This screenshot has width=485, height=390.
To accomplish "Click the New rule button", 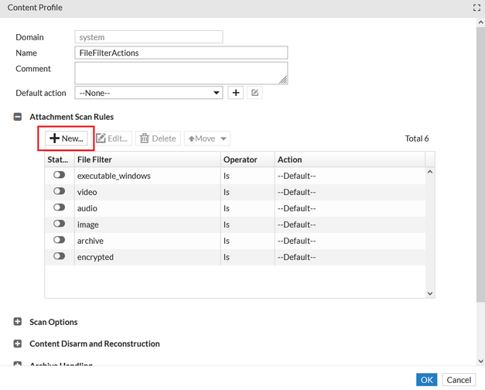I will pyautogui.click(x=67, y=139).
